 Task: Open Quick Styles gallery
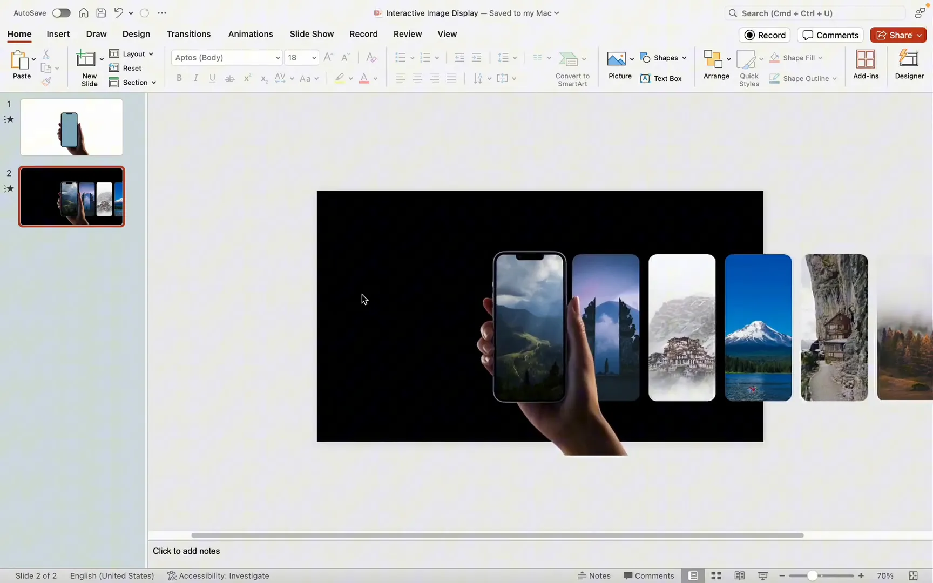(x=749, y=68)
